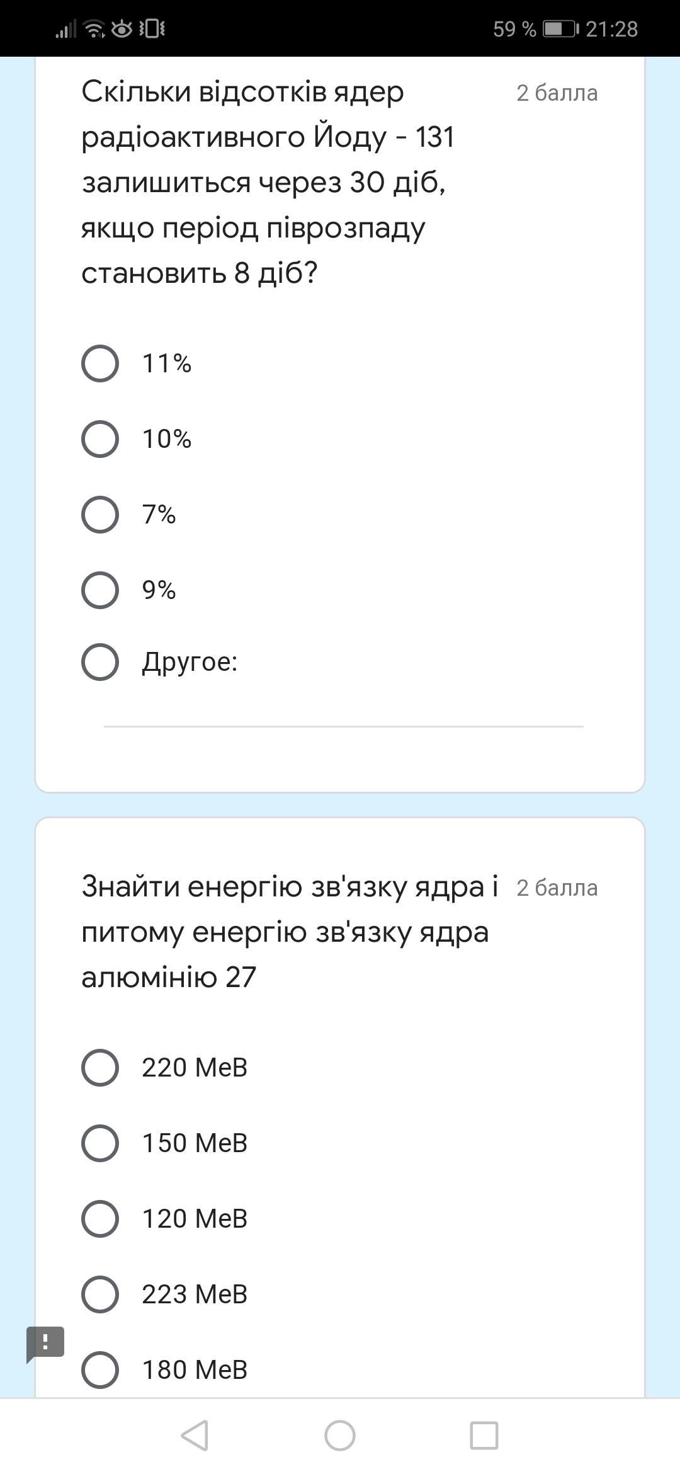Screen dimensions: 680x1474
Task: Tap the vibrate mode status icon
Action: click(x=152, y=29)
